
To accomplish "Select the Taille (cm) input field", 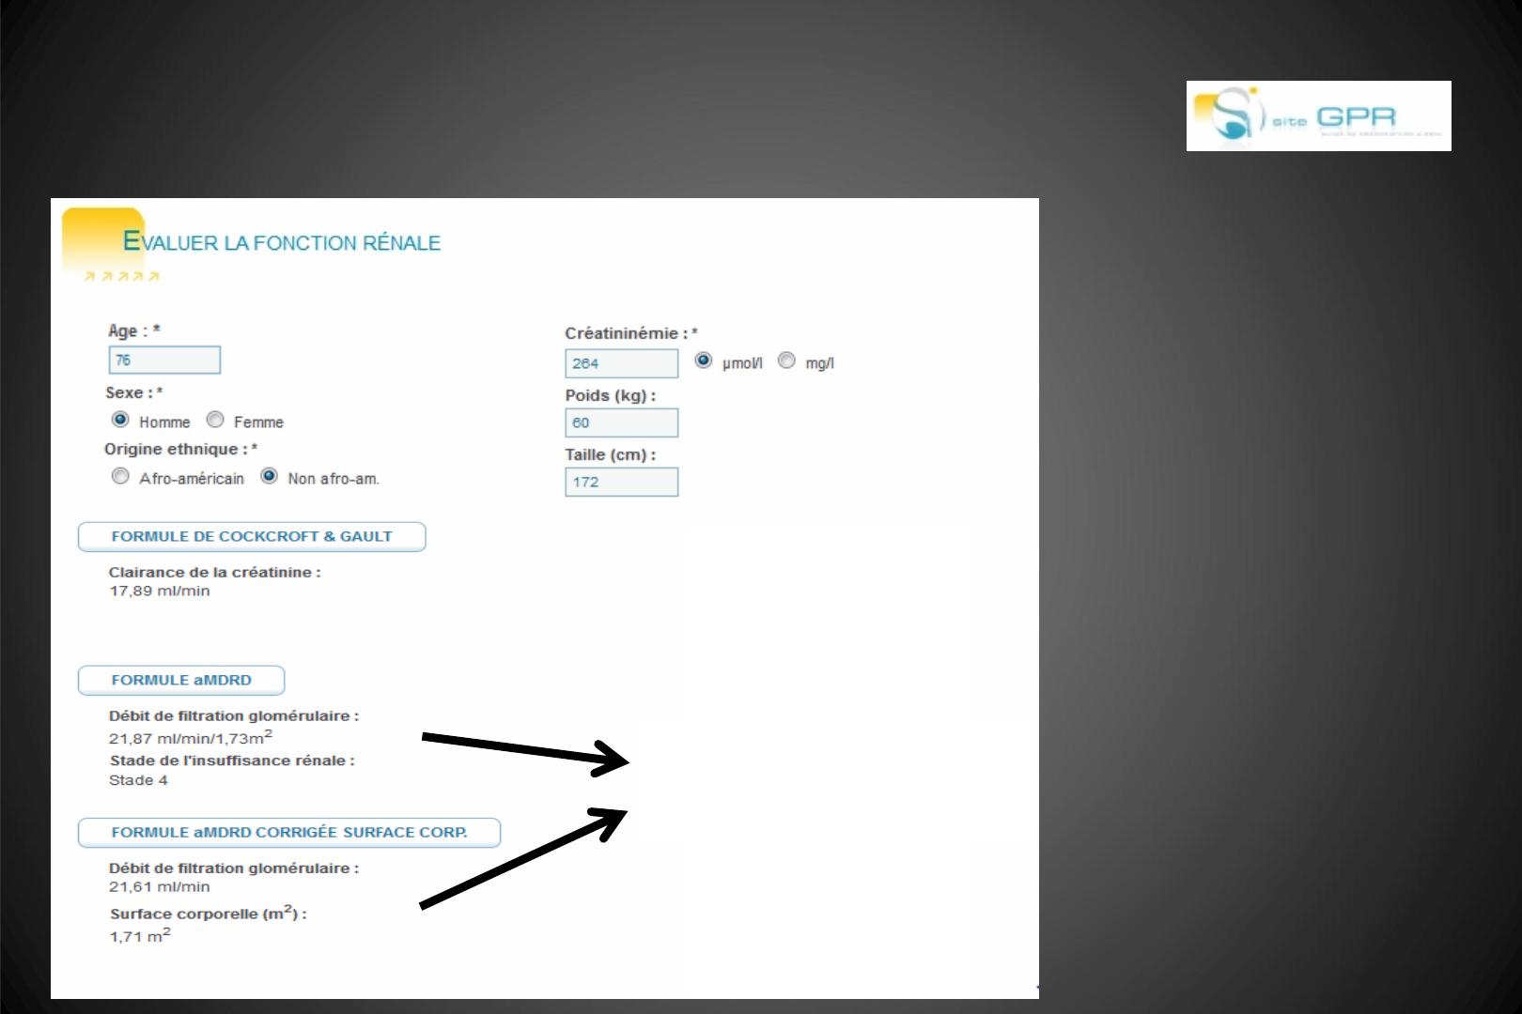I will [621, 482].
